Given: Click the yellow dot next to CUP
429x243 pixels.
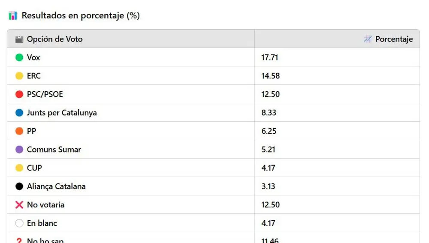Looking at the screenshot, I should (19, 168).
